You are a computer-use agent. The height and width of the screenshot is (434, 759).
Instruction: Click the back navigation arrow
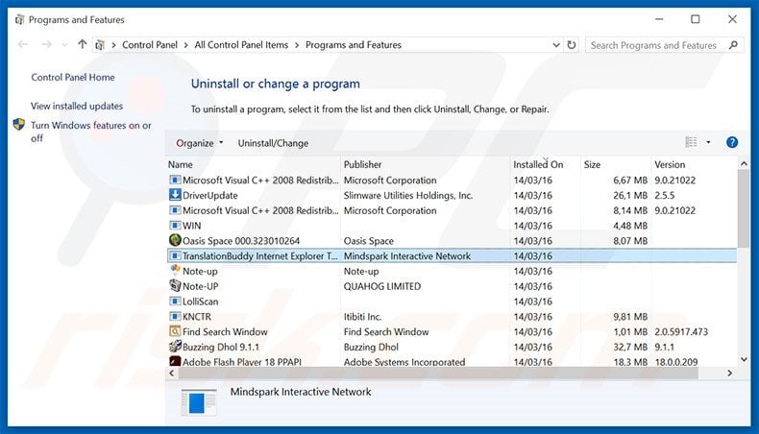coord(23,44)
